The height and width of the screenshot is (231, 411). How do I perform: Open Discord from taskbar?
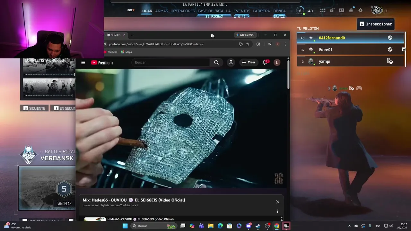249,226
